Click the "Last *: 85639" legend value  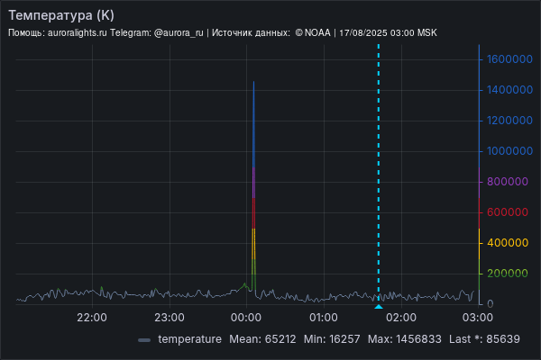tap(484, 339)
